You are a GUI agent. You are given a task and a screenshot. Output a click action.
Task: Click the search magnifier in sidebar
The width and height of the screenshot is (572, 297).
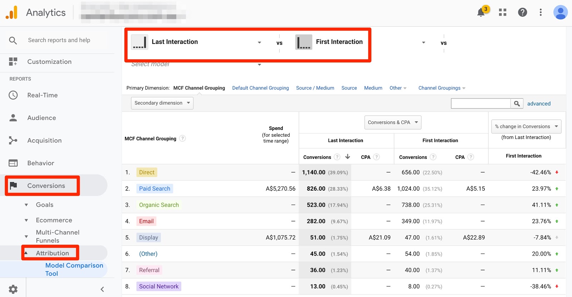13,40
